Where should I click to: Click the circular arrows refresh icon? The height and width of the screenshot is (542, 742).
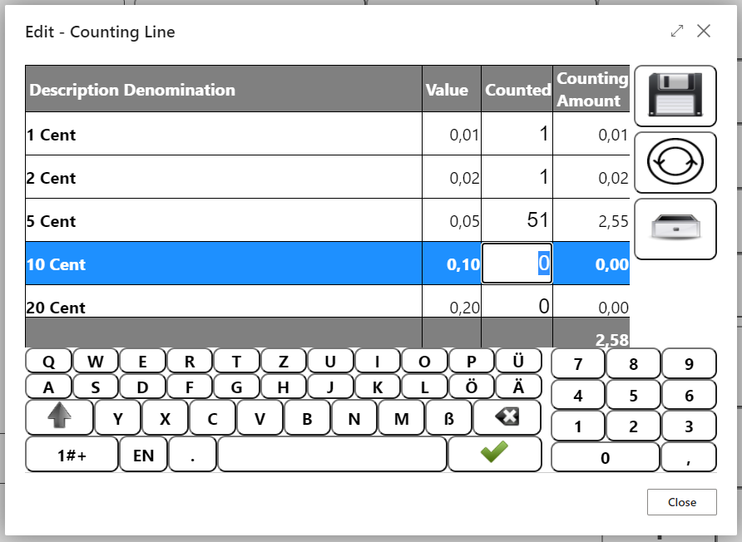click(x=675, y=162)
